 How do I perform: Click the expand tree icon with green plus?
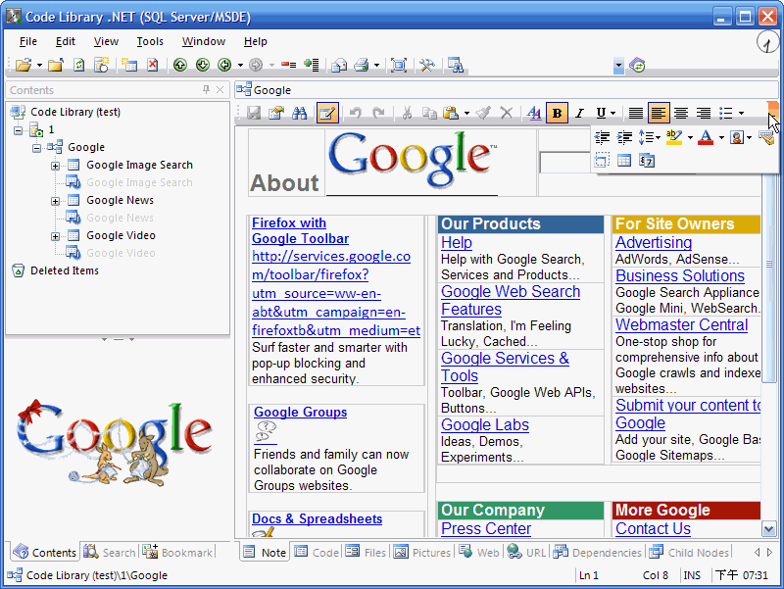(x=312, y=65)
